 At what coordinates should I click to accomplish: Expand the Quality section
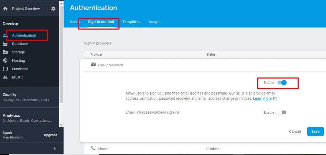[30, 97]
